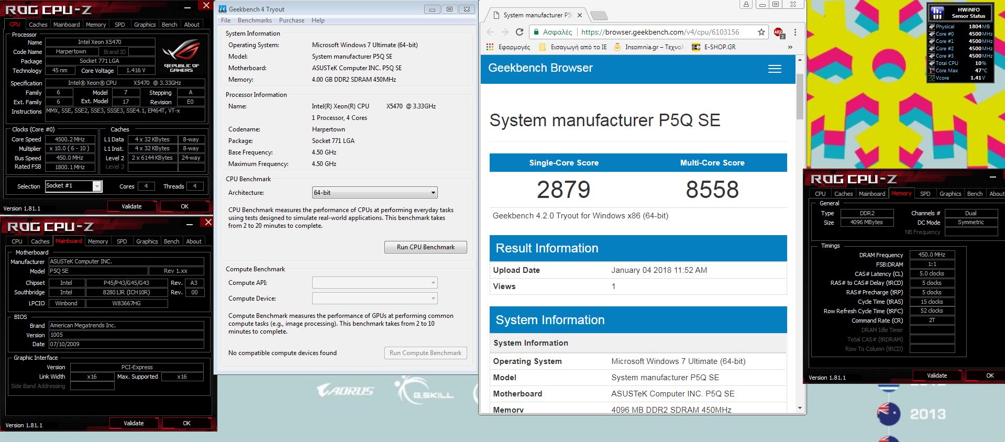The width and height of the screenshot is (1005, 442).
Task: Click the Upload Date 'January 04 2018 11:52 AM'
Action: point(659,270)
